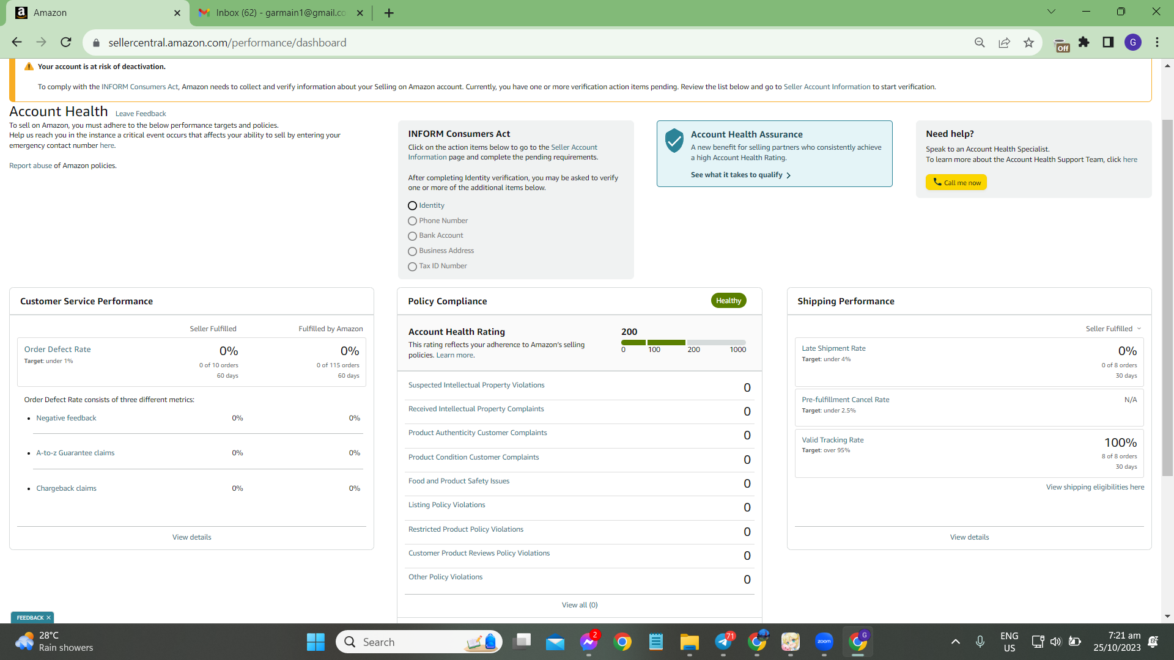Viewport: 1174px width, 660px height.
Task: Open Late Shipment Rate metric
Action: tap(834, 348)
